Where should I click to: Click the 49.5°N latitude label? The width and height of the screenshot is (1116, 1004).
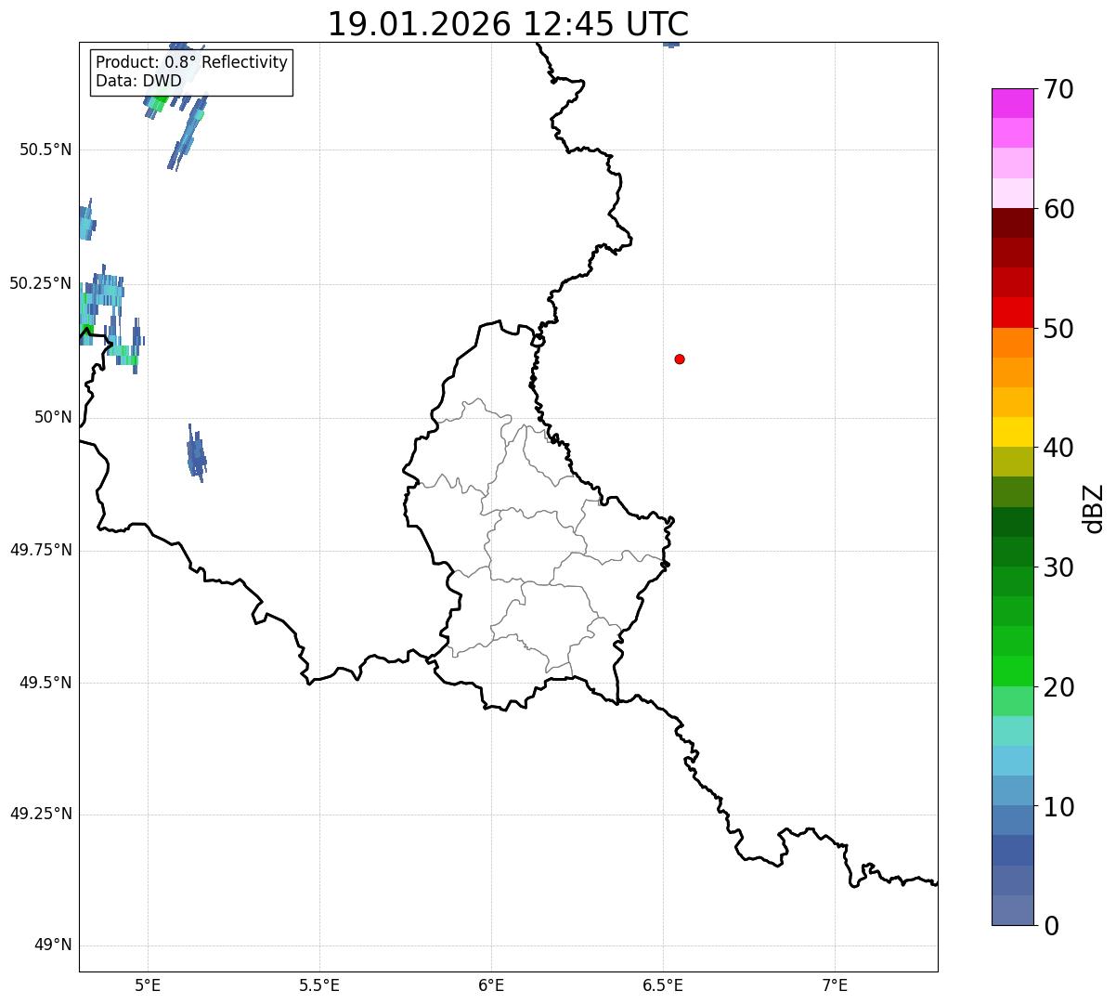coord(45,683)
